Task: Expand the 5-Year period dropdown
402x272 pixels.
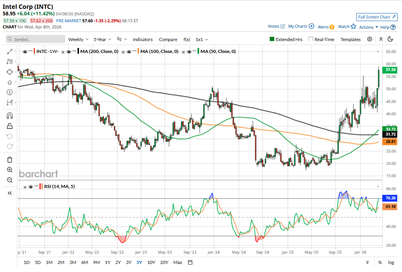Action: click(102, 40)
